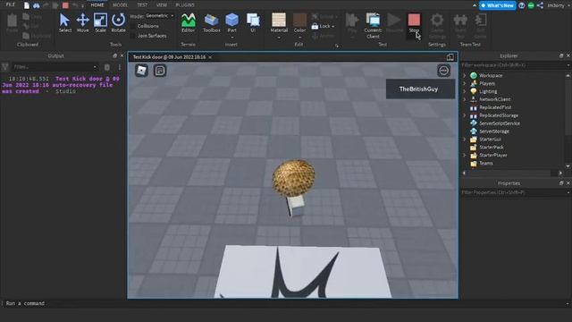
Task: Open the in-game chat icon
Action: coord(160,71)
